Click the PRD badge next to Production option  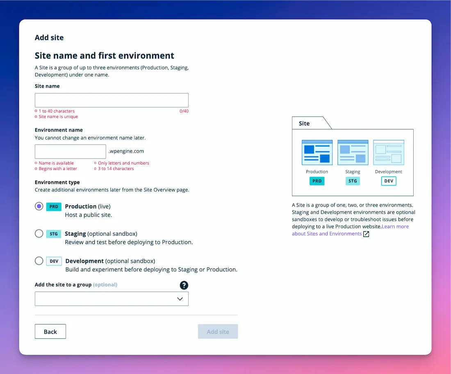54,206
